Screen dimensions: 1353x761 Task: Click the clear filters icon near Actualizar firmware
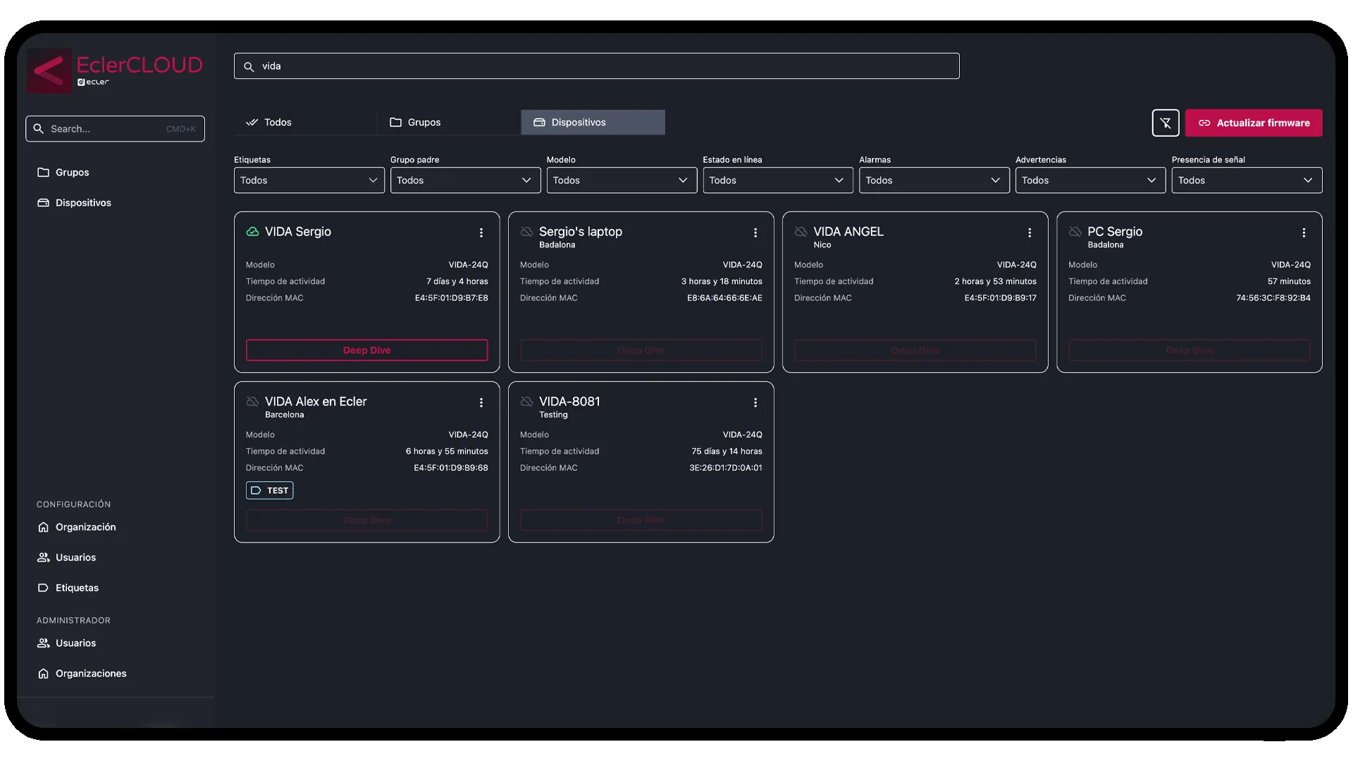[x=1166, y=123]
